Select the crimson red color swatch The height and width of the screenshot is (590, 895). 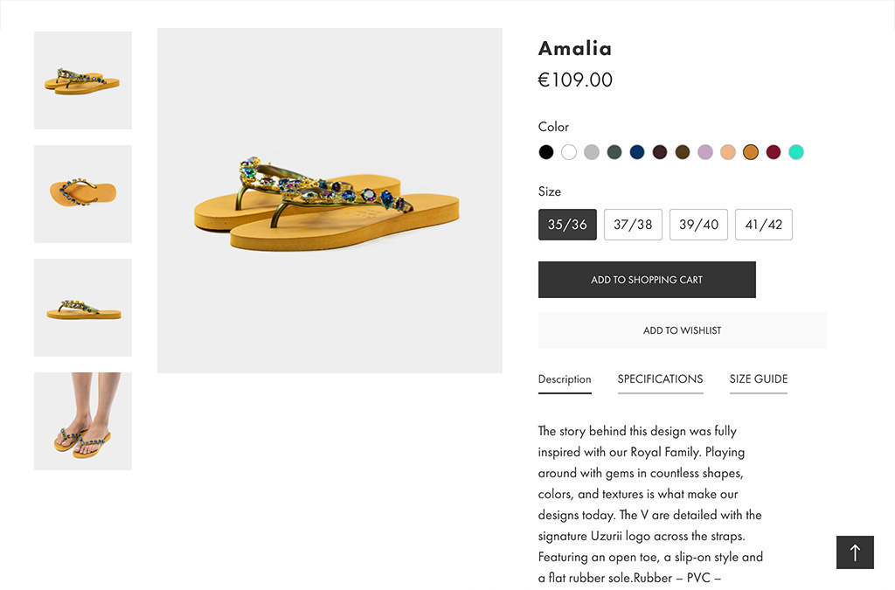click(x=774, y=152)
